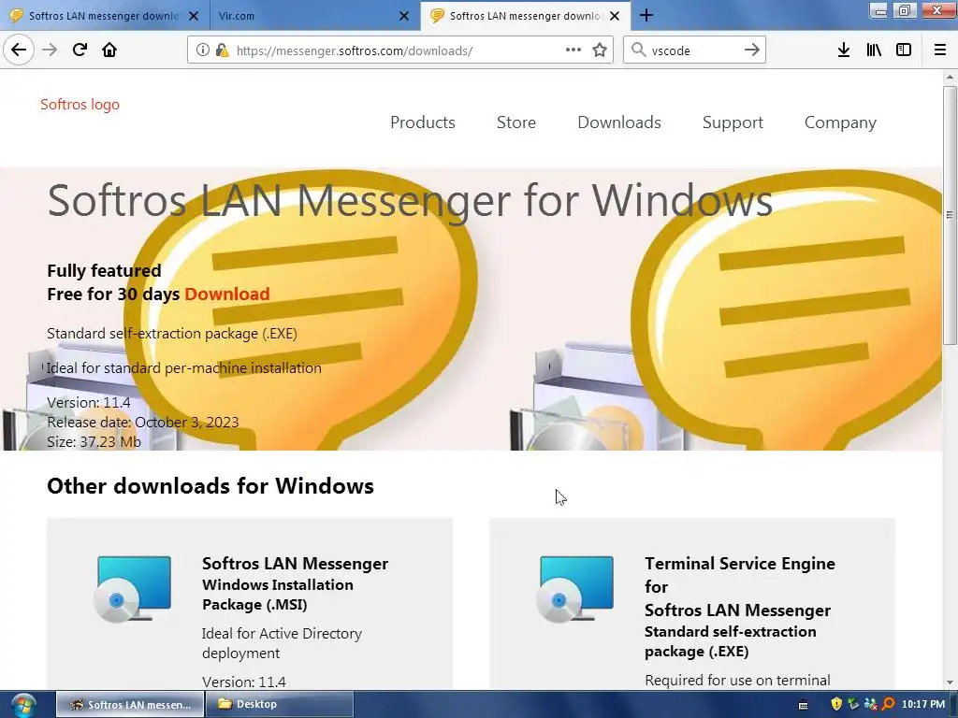
Task: Click the messenger users tray icon
Action: 871,704
